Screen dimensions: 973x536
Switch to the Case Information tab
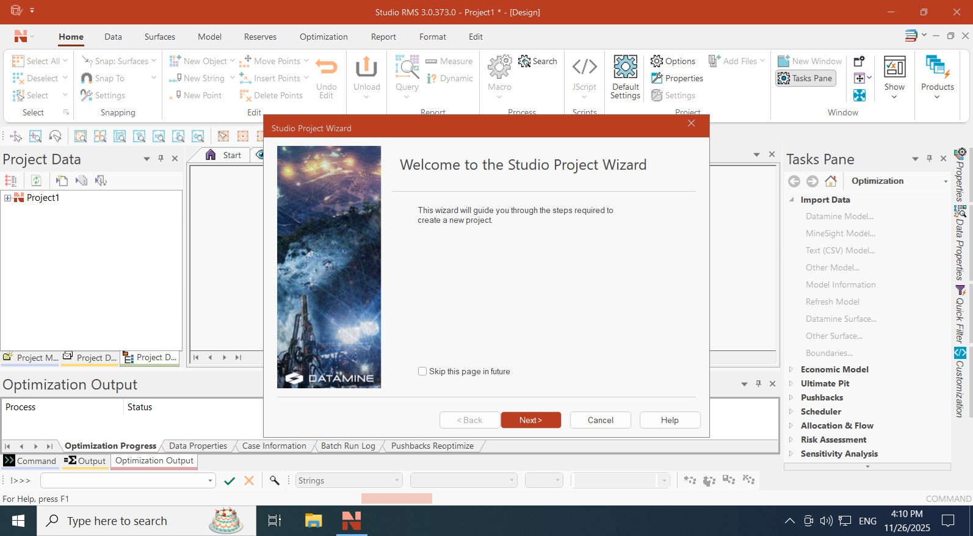click(274, 446)
